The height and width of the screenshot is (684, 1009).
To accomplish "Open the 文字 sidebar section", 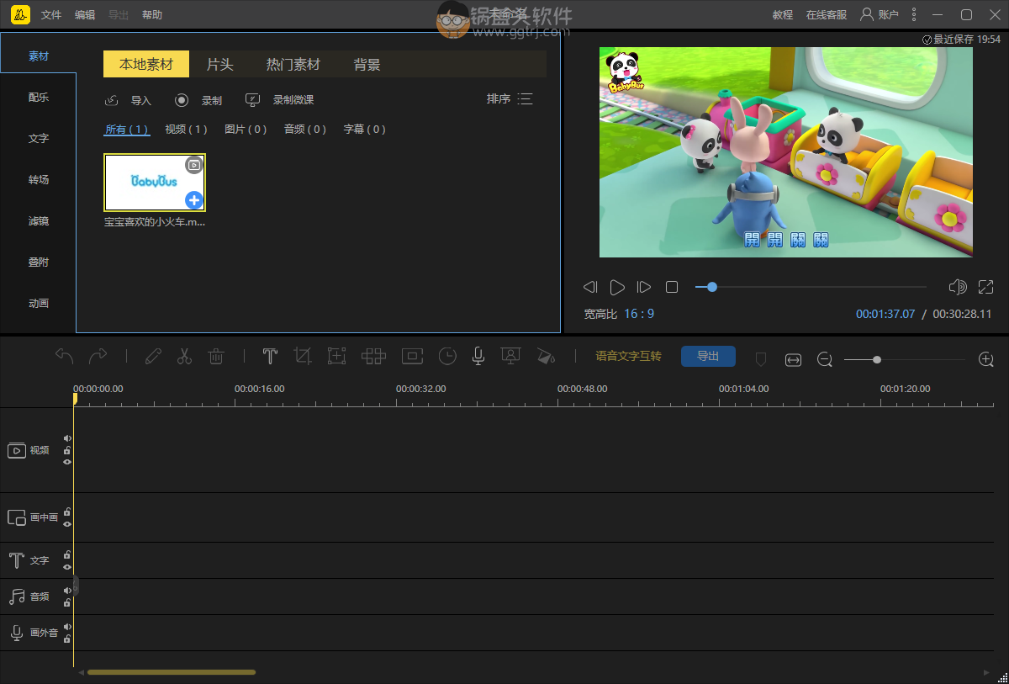I will click(x=39, y=139).
